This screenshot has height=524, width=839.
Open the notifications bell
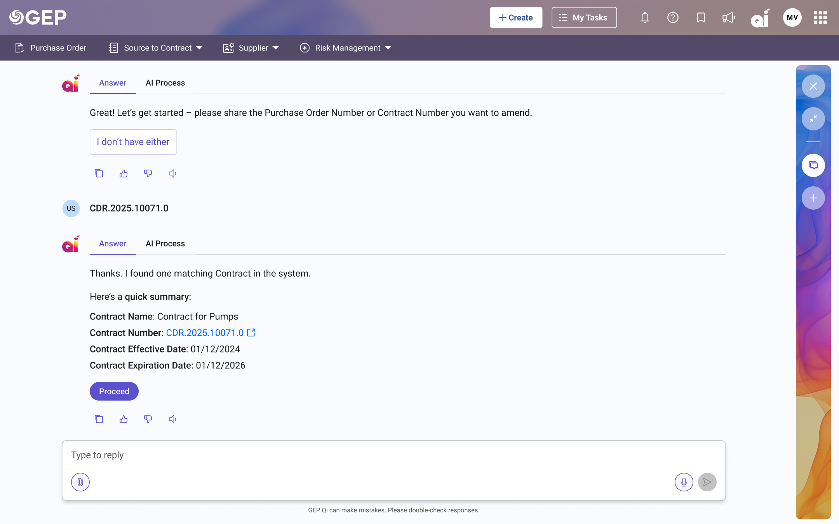click(645, 17)
